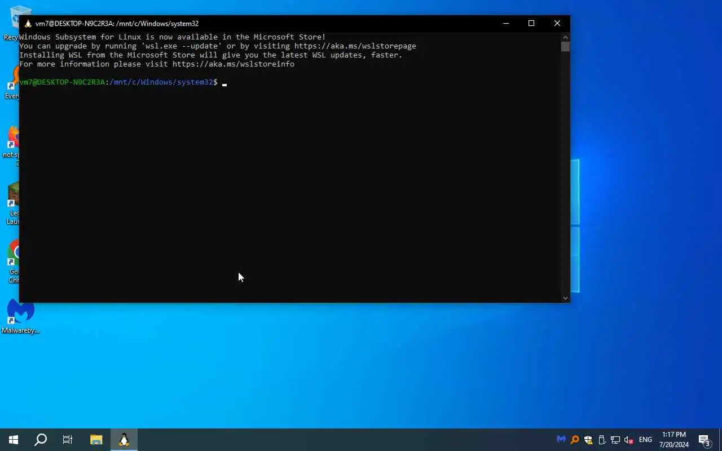Click Safely Remove Hardware USB icon
Screen dimensions: 722x451
coord(602,440)
